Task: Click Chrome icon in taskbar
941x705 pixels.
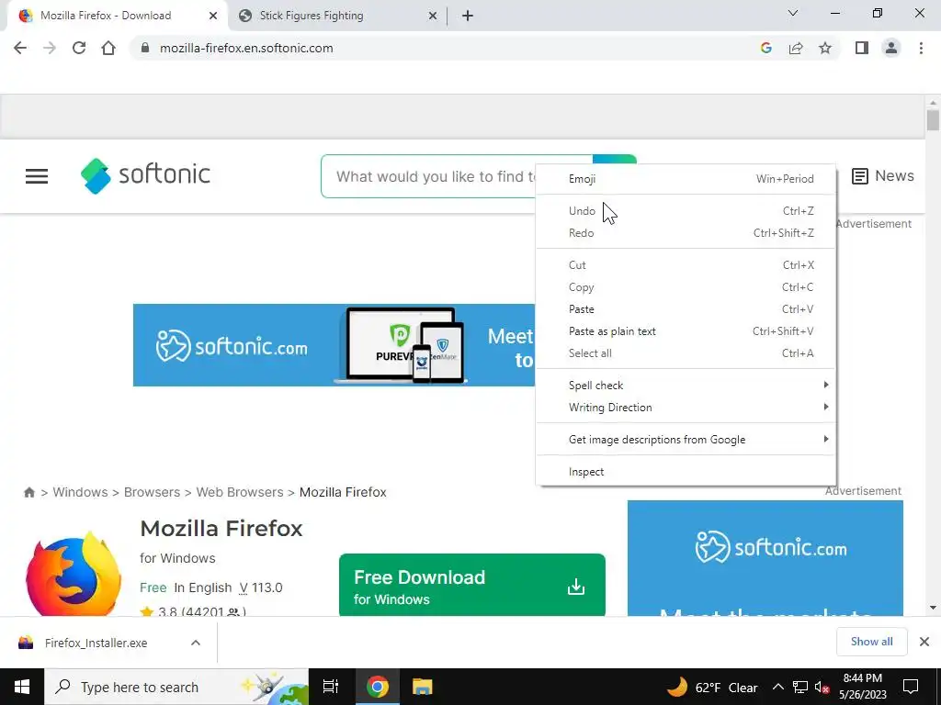Action: click(378, 687)
